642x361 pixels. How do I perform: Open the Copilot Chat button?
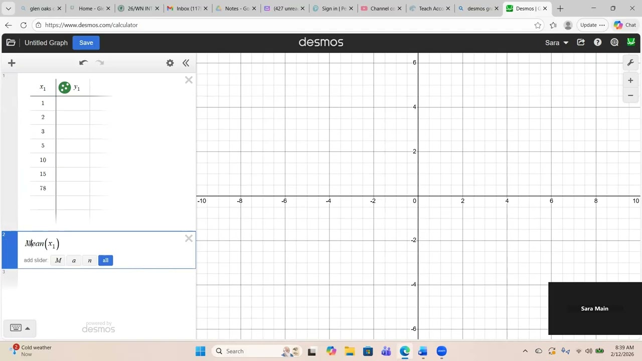point(625,25)
